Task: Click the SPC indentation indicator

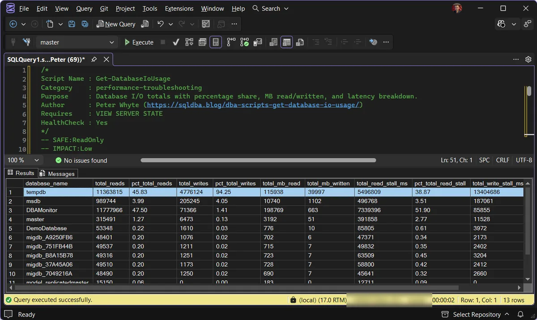Action: (x=484, y=160)
